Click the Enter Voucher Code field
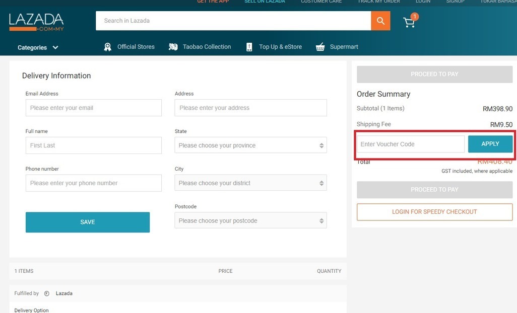 [x=410, y=144]
